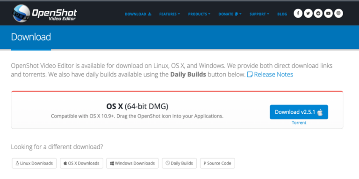Expand the Support dropdown menu
Viewport: 359px width, 179px height.
[x=259, y=14]
